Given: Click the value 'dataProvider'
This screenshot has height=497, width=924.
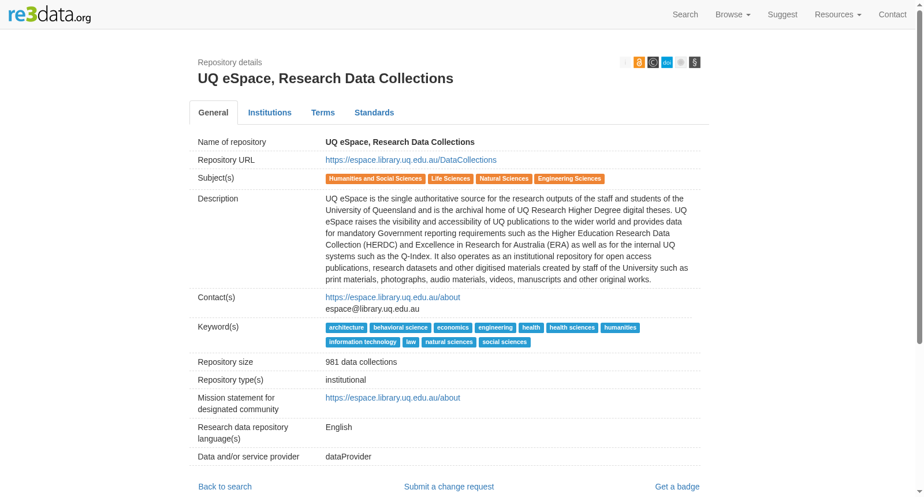Looking at the screenshot, I should click(348, 457).
